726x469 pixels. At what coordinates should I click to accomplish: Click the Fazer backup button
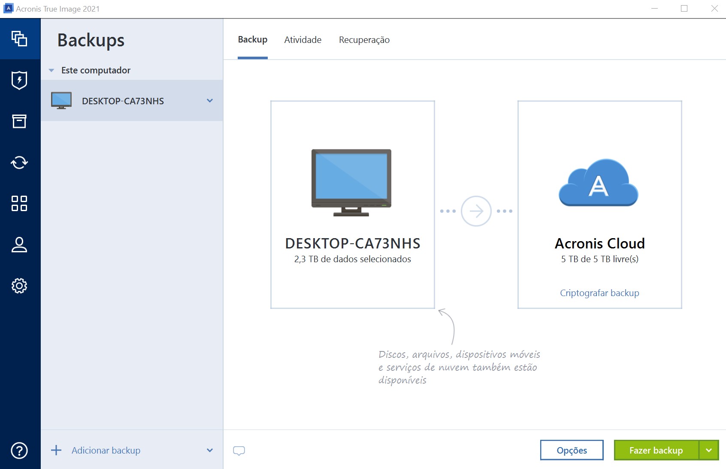click(x=656, y=450)
